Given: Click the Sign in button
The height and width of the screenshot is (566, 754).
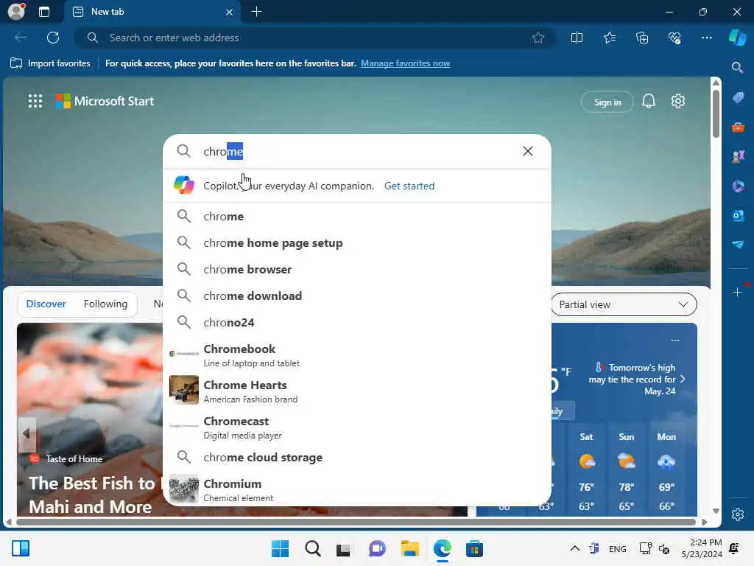Looking at the screenshot, I should click(x=607, y=102).
